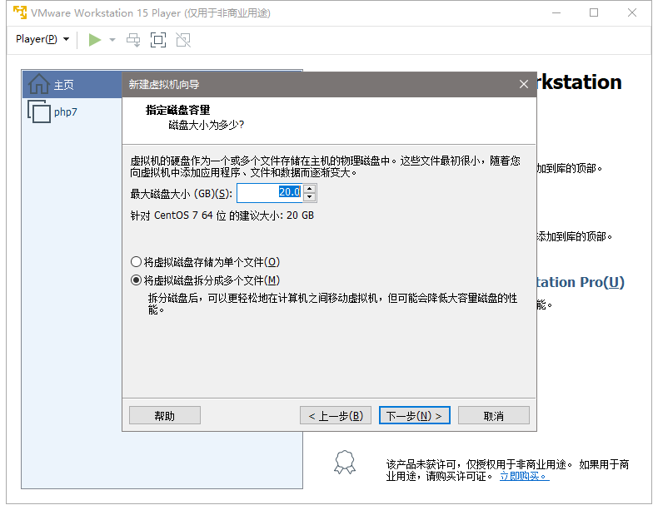Follow the 立即购买 purchase link
The height and width of the screenshot is (510, 658).
coord(523,476)
